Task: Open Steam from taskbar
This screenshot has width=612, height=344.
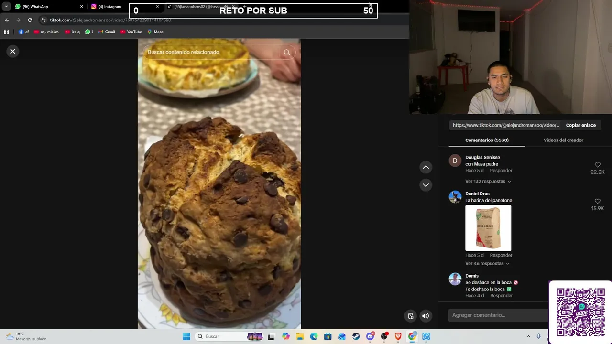Action: pyautogui.click(x=356, y=336)
